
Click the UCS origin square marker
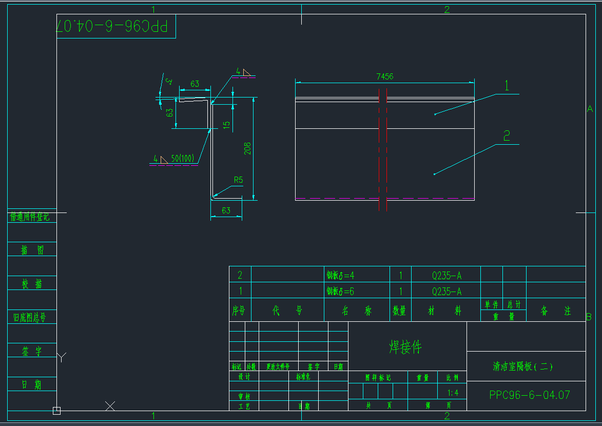pyautogui.click(x=56, y=411)
